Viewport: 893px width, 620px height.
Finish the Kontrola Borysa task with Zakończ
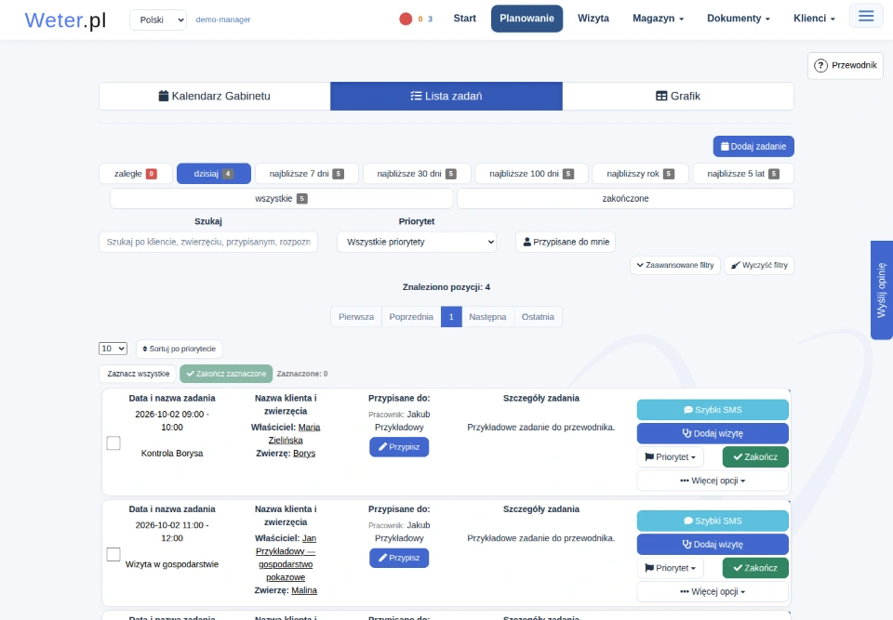pyautogui.click(x=755, y=456)
